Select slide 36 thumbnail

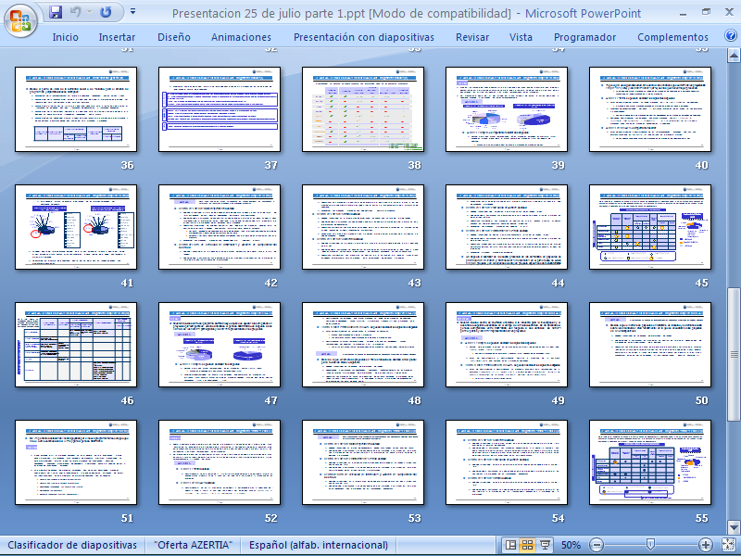[x=76, y=109]
